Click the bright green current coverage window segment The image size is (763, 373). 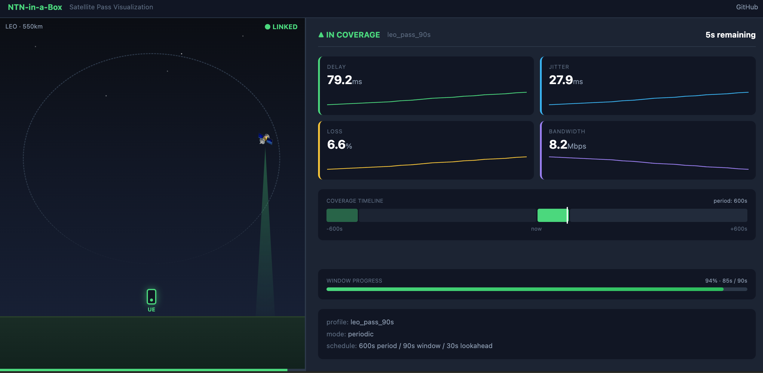(552, 215)
